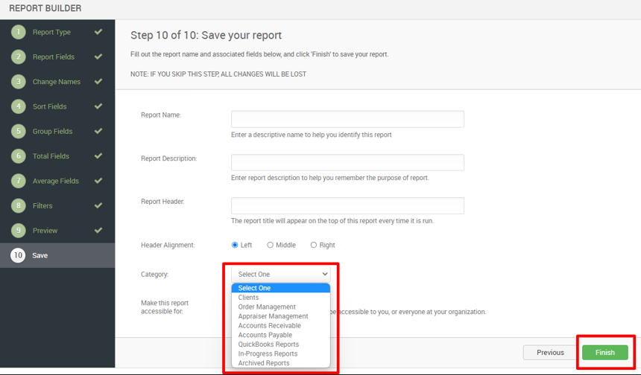
Task: Click the 'Category:' label
Action: pyautogui.click(x=154, y=275)
